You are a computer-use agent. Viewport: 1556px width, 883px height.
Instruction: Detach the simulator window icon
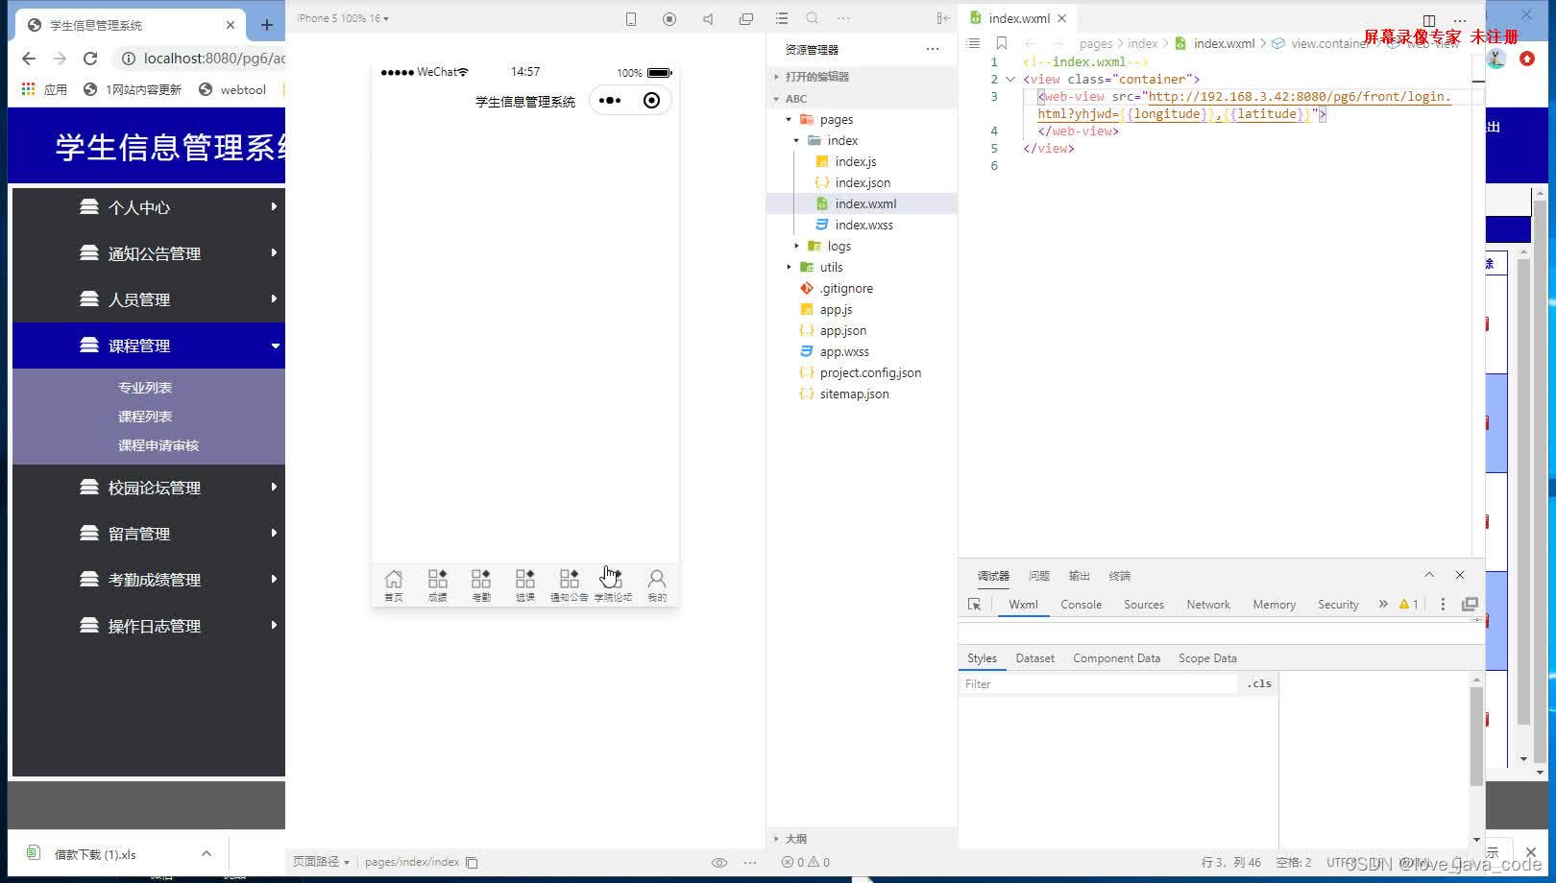coord(746,18)
